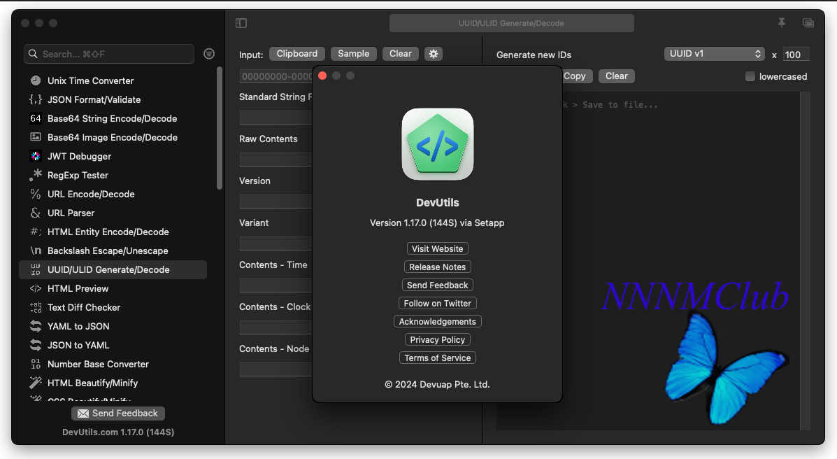
Task: Click the JSON to YAML arrows icon
Action: (36, 345)
